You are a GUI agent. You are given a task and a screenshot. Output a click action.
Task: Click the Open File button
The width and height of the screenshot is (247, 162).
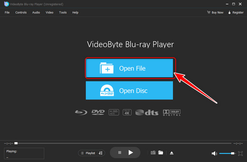tap(129, 68)
